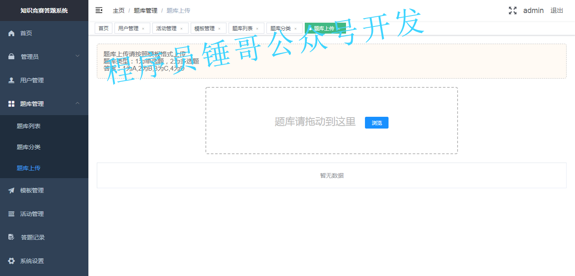The image size is (575, 276).
Task: Click the gear icon beside 系统设置
Action: 11,261
